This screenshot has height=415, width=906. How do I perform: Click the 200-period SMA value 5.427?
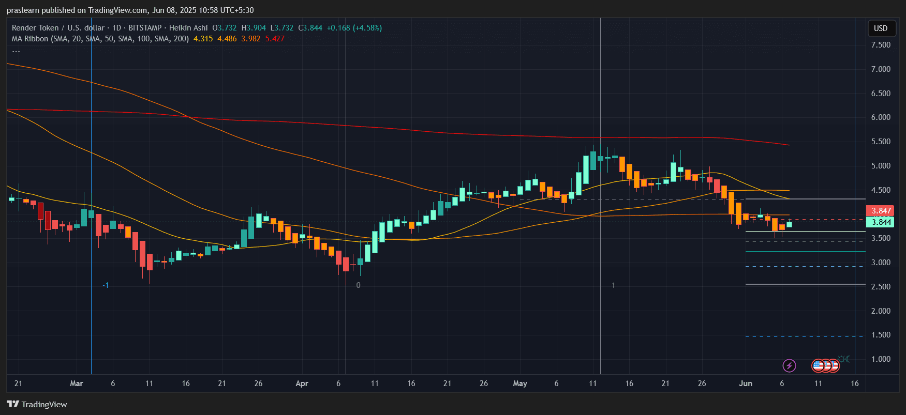275,39
